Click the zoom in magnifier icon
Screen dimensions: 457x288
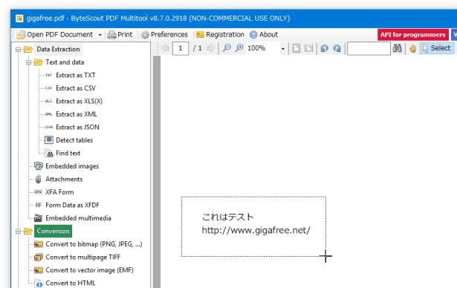pos(239,48)
